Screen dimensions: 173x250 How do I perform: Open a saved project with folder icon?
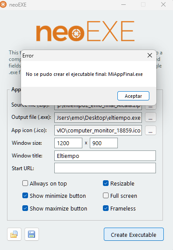point(14,234)
